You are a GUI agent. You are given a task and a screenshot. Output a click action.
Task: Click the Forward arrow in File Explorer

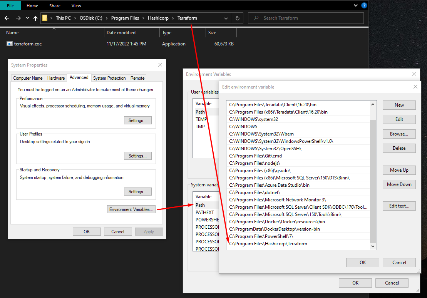18,18
